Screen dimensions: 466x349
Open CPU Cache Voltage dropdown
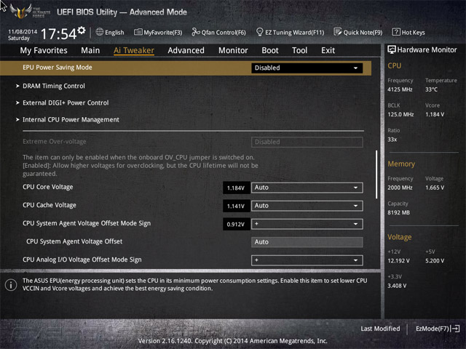pos(307,206)
